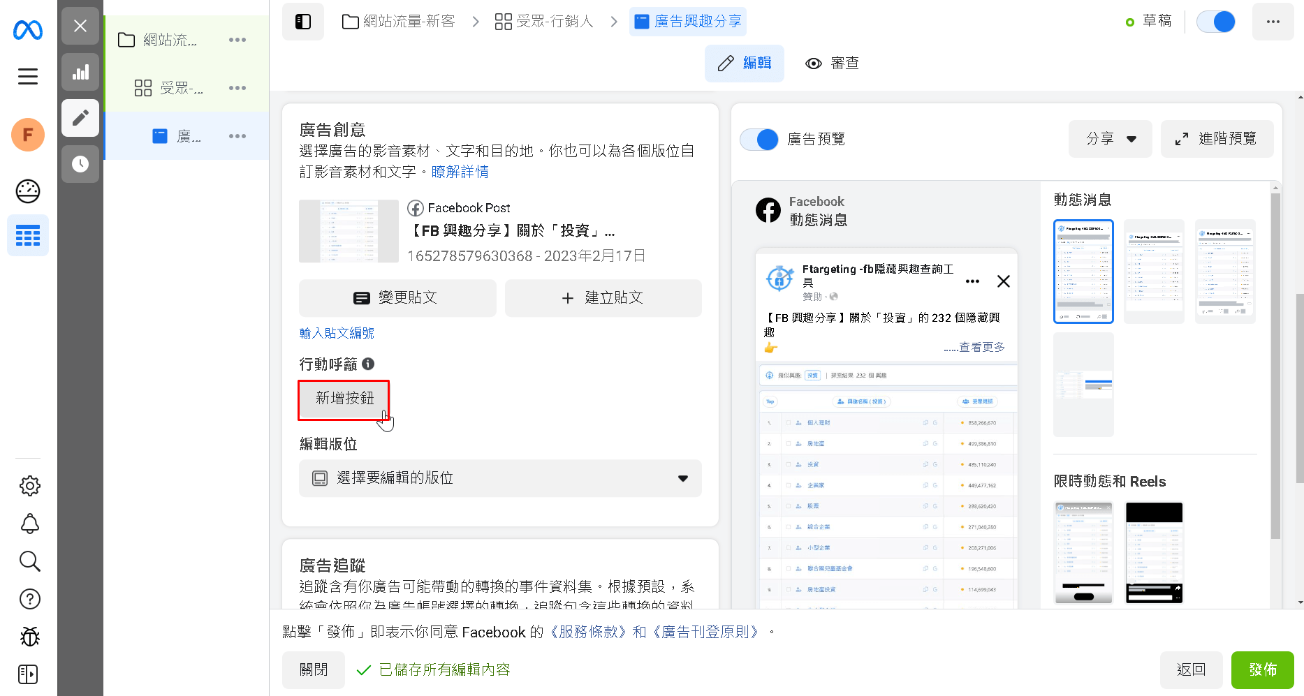Screen dimensions: 1304x696
Task: Click the preview panel scrollbar
Action: [x=1275, y=366]
